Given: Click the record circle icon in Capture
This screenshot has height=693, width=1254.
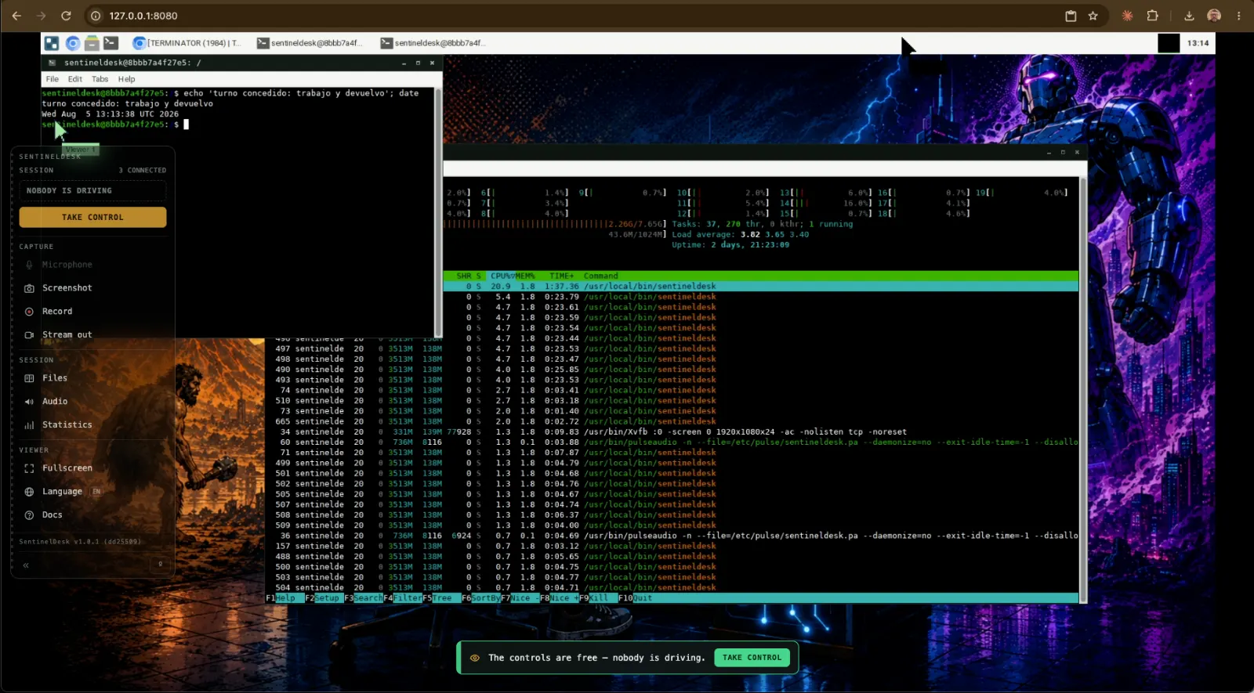Looking at the screenshot, I should [x=29, y=312].
